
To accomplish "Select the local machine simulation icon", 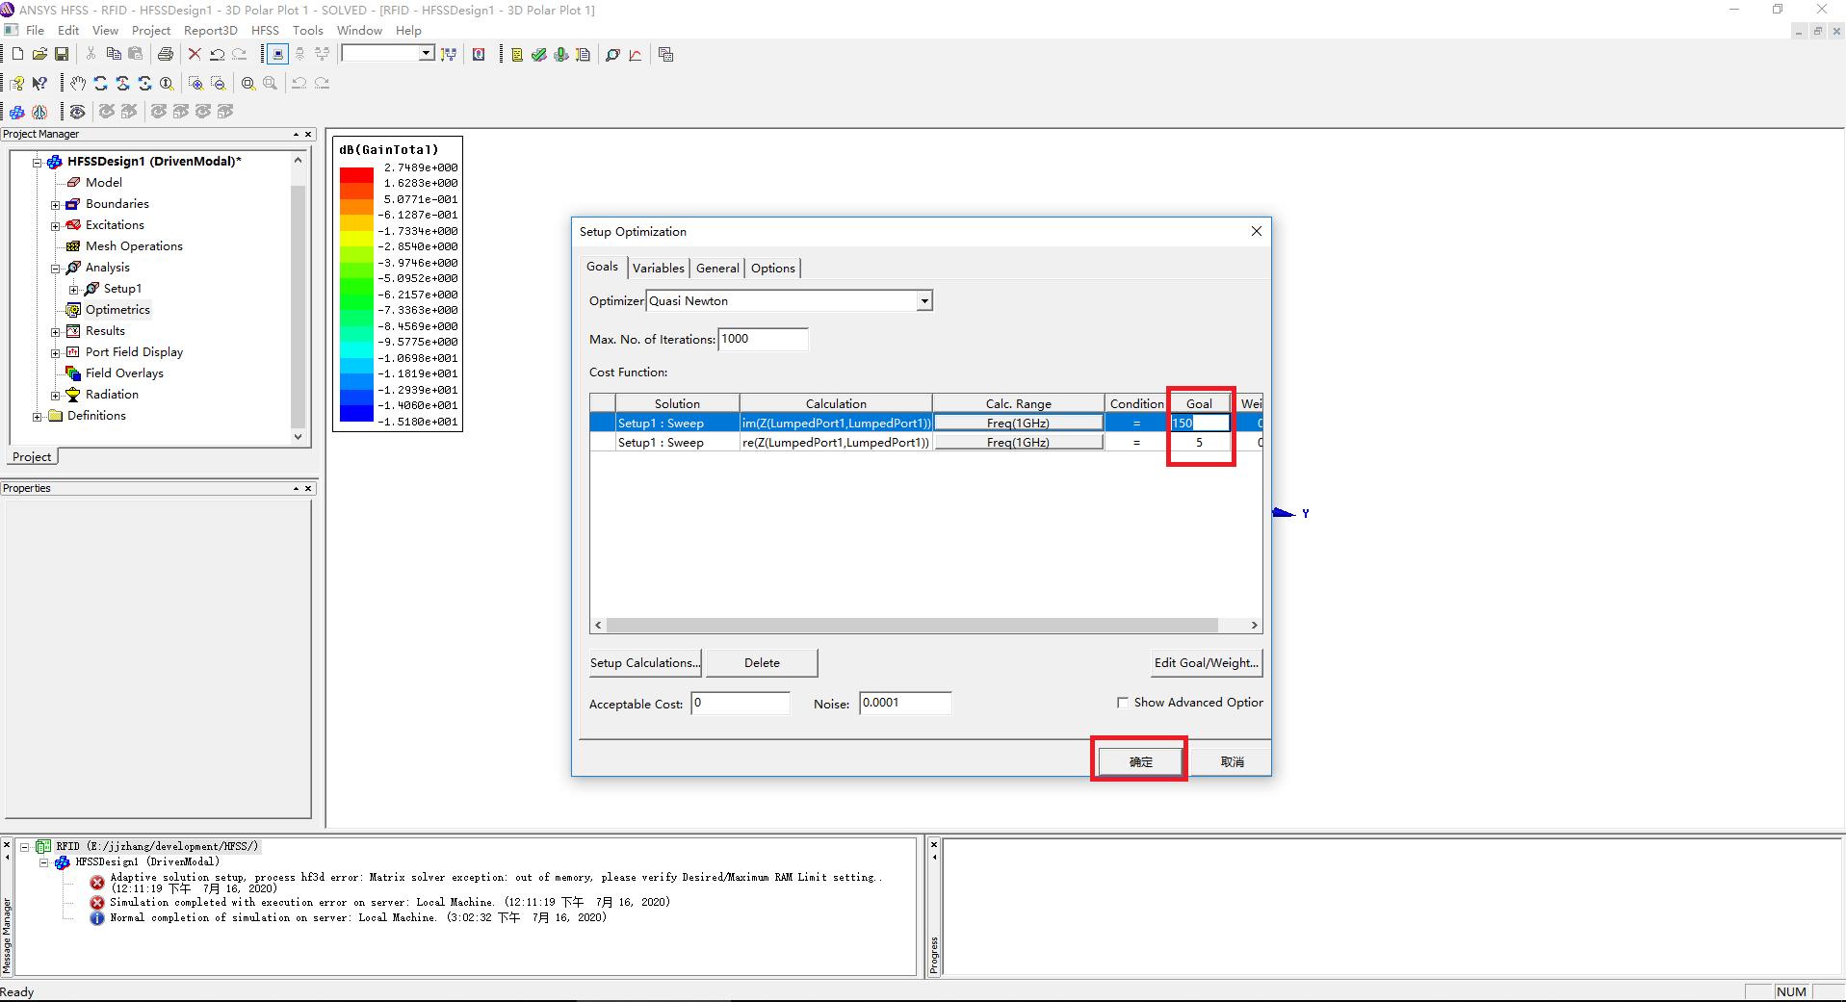I will coord(277,55).
